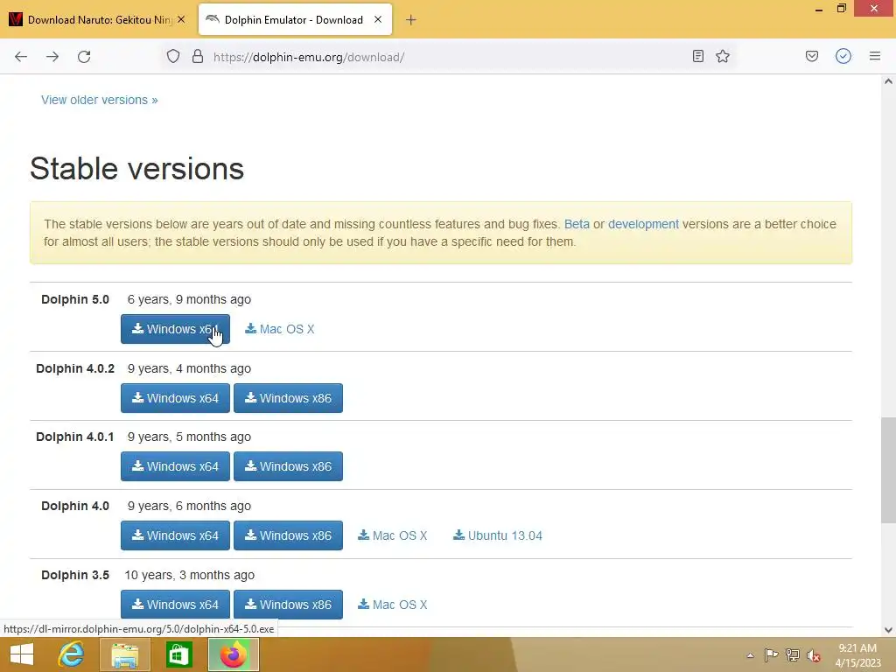Open File Explorer from the taskbar
The height and width of the screenshot is (672, 896).
124,654
